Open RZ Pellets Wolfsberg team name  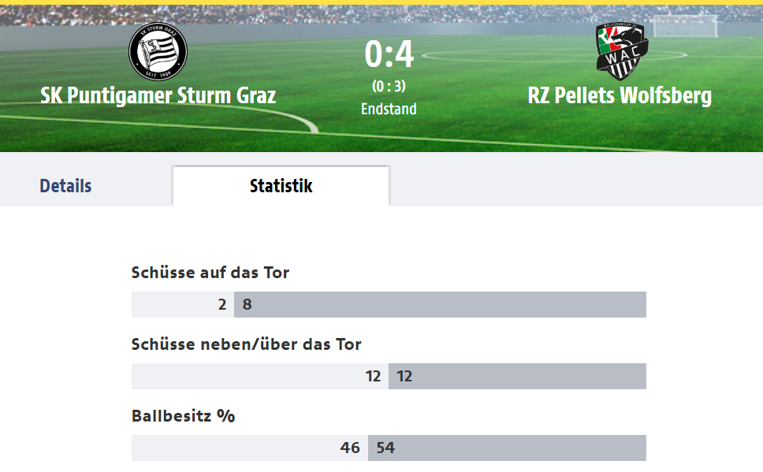pyautogui.click(x=620, y=95)
